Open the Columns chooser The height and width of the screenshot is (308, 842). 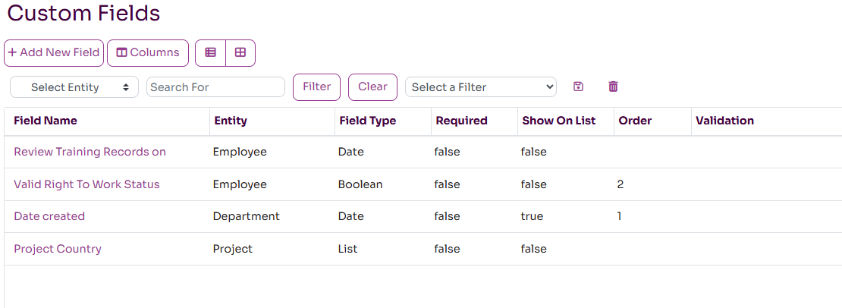[148, 53]
